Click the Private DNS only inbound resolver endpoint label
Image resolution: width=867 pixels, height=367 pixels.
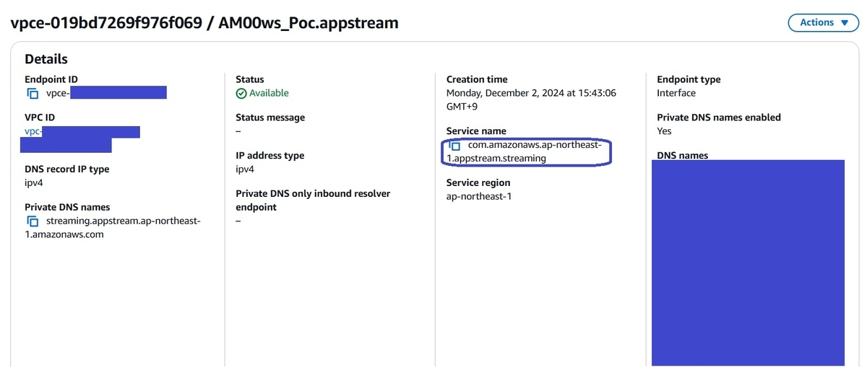coord(314,200)
